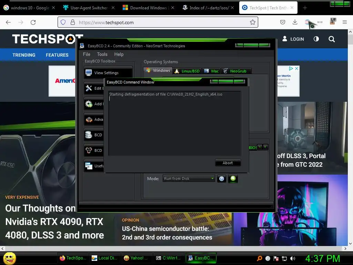
Task: Switch to the Download Windows browser tab
Action: coord(149,8)
